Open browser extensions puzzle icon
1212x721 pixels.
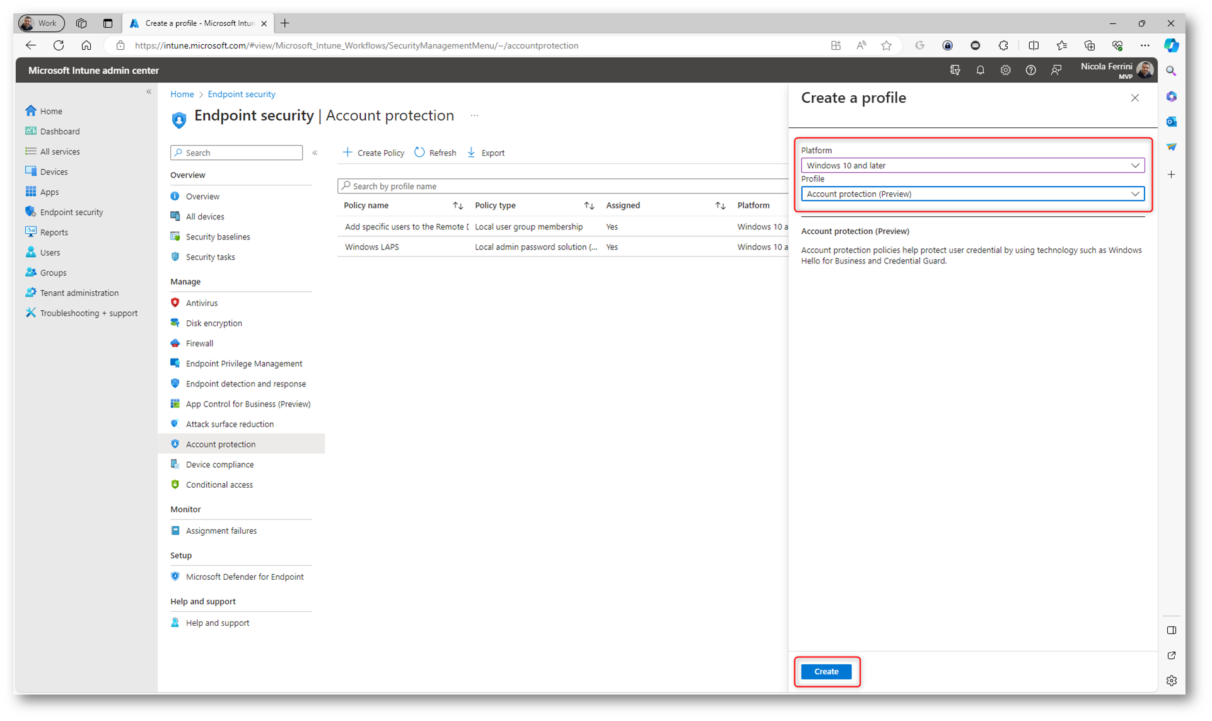pyautogui.click(x=1003, y=45)
